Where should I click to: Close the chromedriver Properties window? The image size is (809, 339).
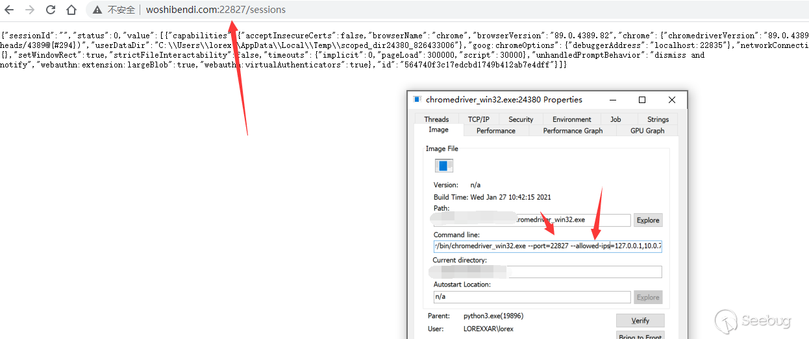point(672,100)
